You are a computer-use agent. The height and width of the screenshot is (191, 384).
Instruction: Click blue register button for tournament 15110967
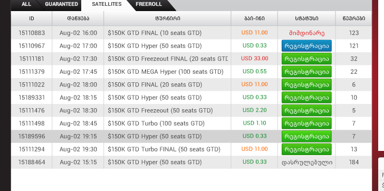coord(306,46)
